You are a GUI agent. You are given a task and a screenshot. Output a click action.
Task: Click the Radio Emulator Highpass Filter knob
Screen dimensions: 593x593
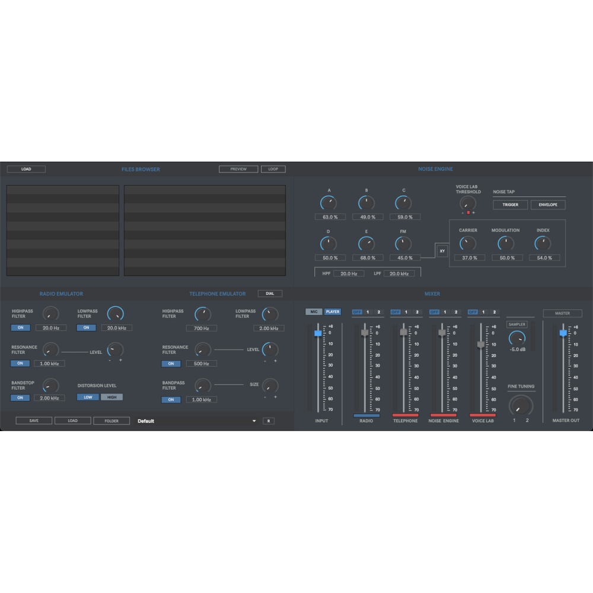[x=50, y=314]
